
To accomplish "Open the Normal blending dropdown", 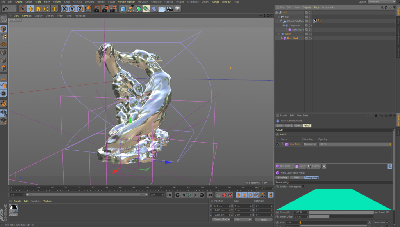I will coord(309,144).
